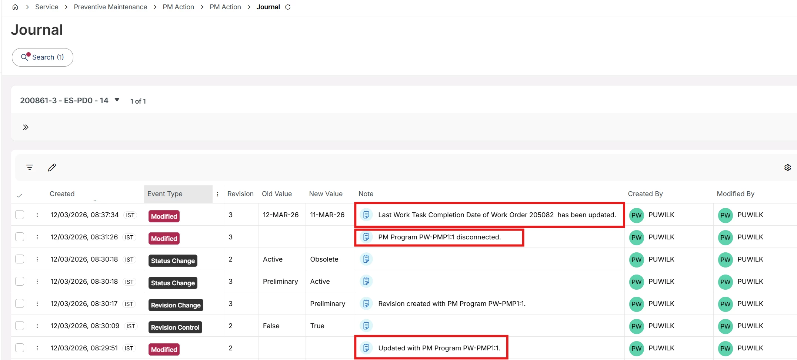This screenshot has height=360, width=797.
Task: Click Created By avatar in 08:37:34 row
Action: (636, 215)
